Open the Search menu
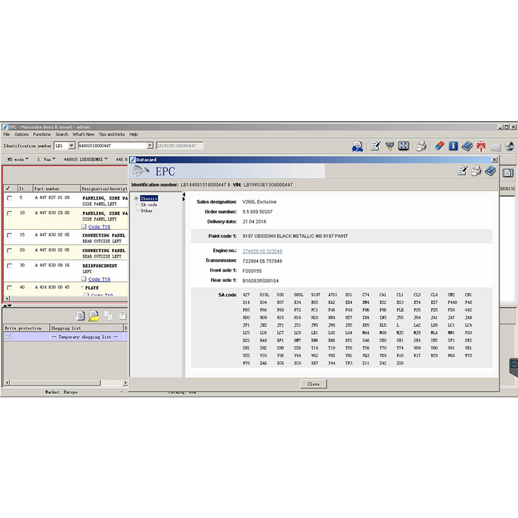The image size is (518, 518). coord(62,134)
